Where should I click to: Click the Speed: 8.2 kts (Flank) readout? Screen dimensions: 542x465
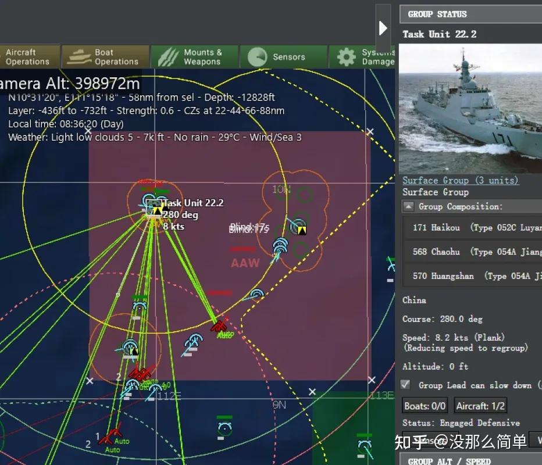(x=454, y=337)
